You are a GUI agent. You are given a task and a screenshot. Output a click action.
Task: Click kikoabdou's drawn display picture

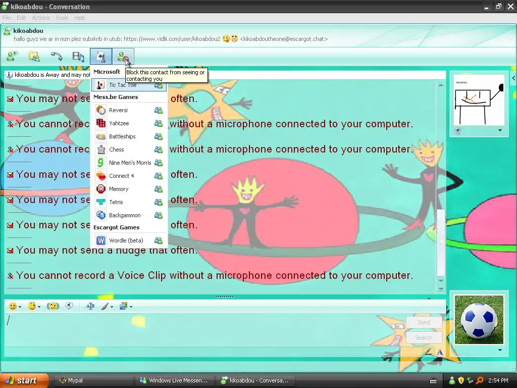click(479, 100)
